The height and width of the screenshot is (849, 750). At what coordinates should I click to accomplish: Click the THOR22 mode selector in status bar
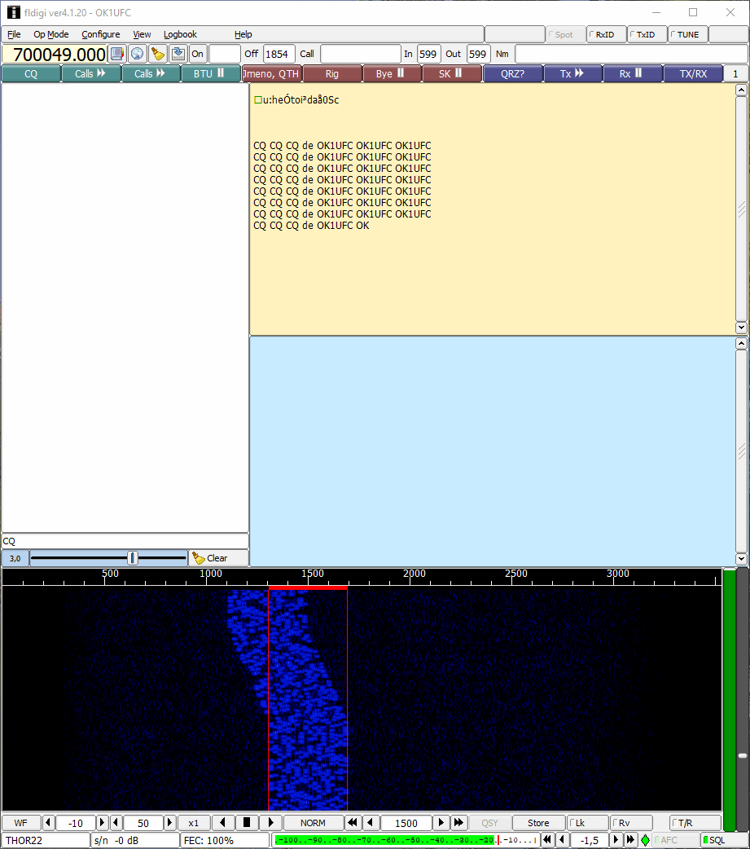[x=45, y=840]
